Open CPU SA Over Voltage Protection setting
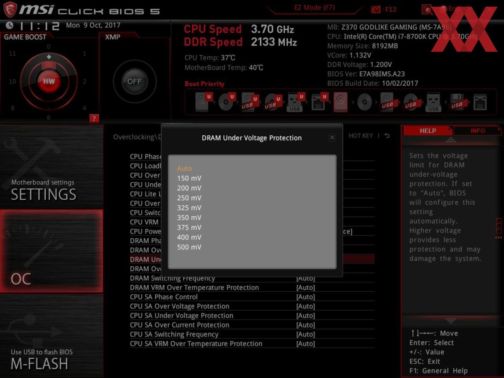The width and height of the screenshot is (504, 378). pyautogui.click(x=252, y=306)
